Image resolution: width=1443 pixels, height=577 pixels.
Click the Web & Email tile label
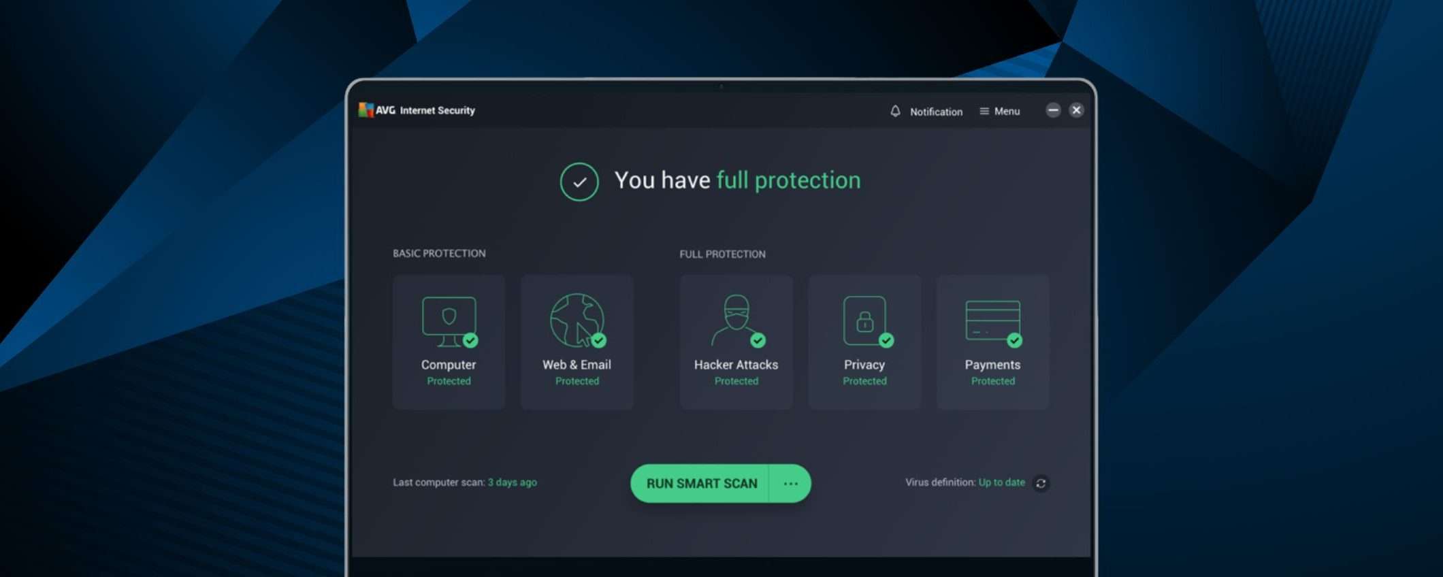click(x=577, y=365)
